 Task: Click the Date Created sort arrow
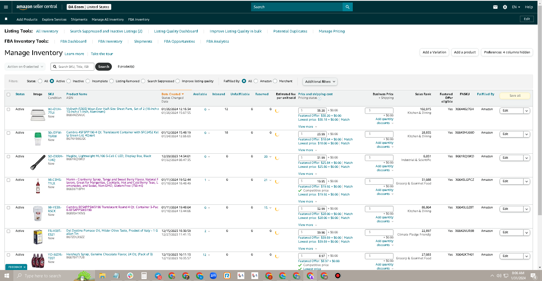click(183, 94)
